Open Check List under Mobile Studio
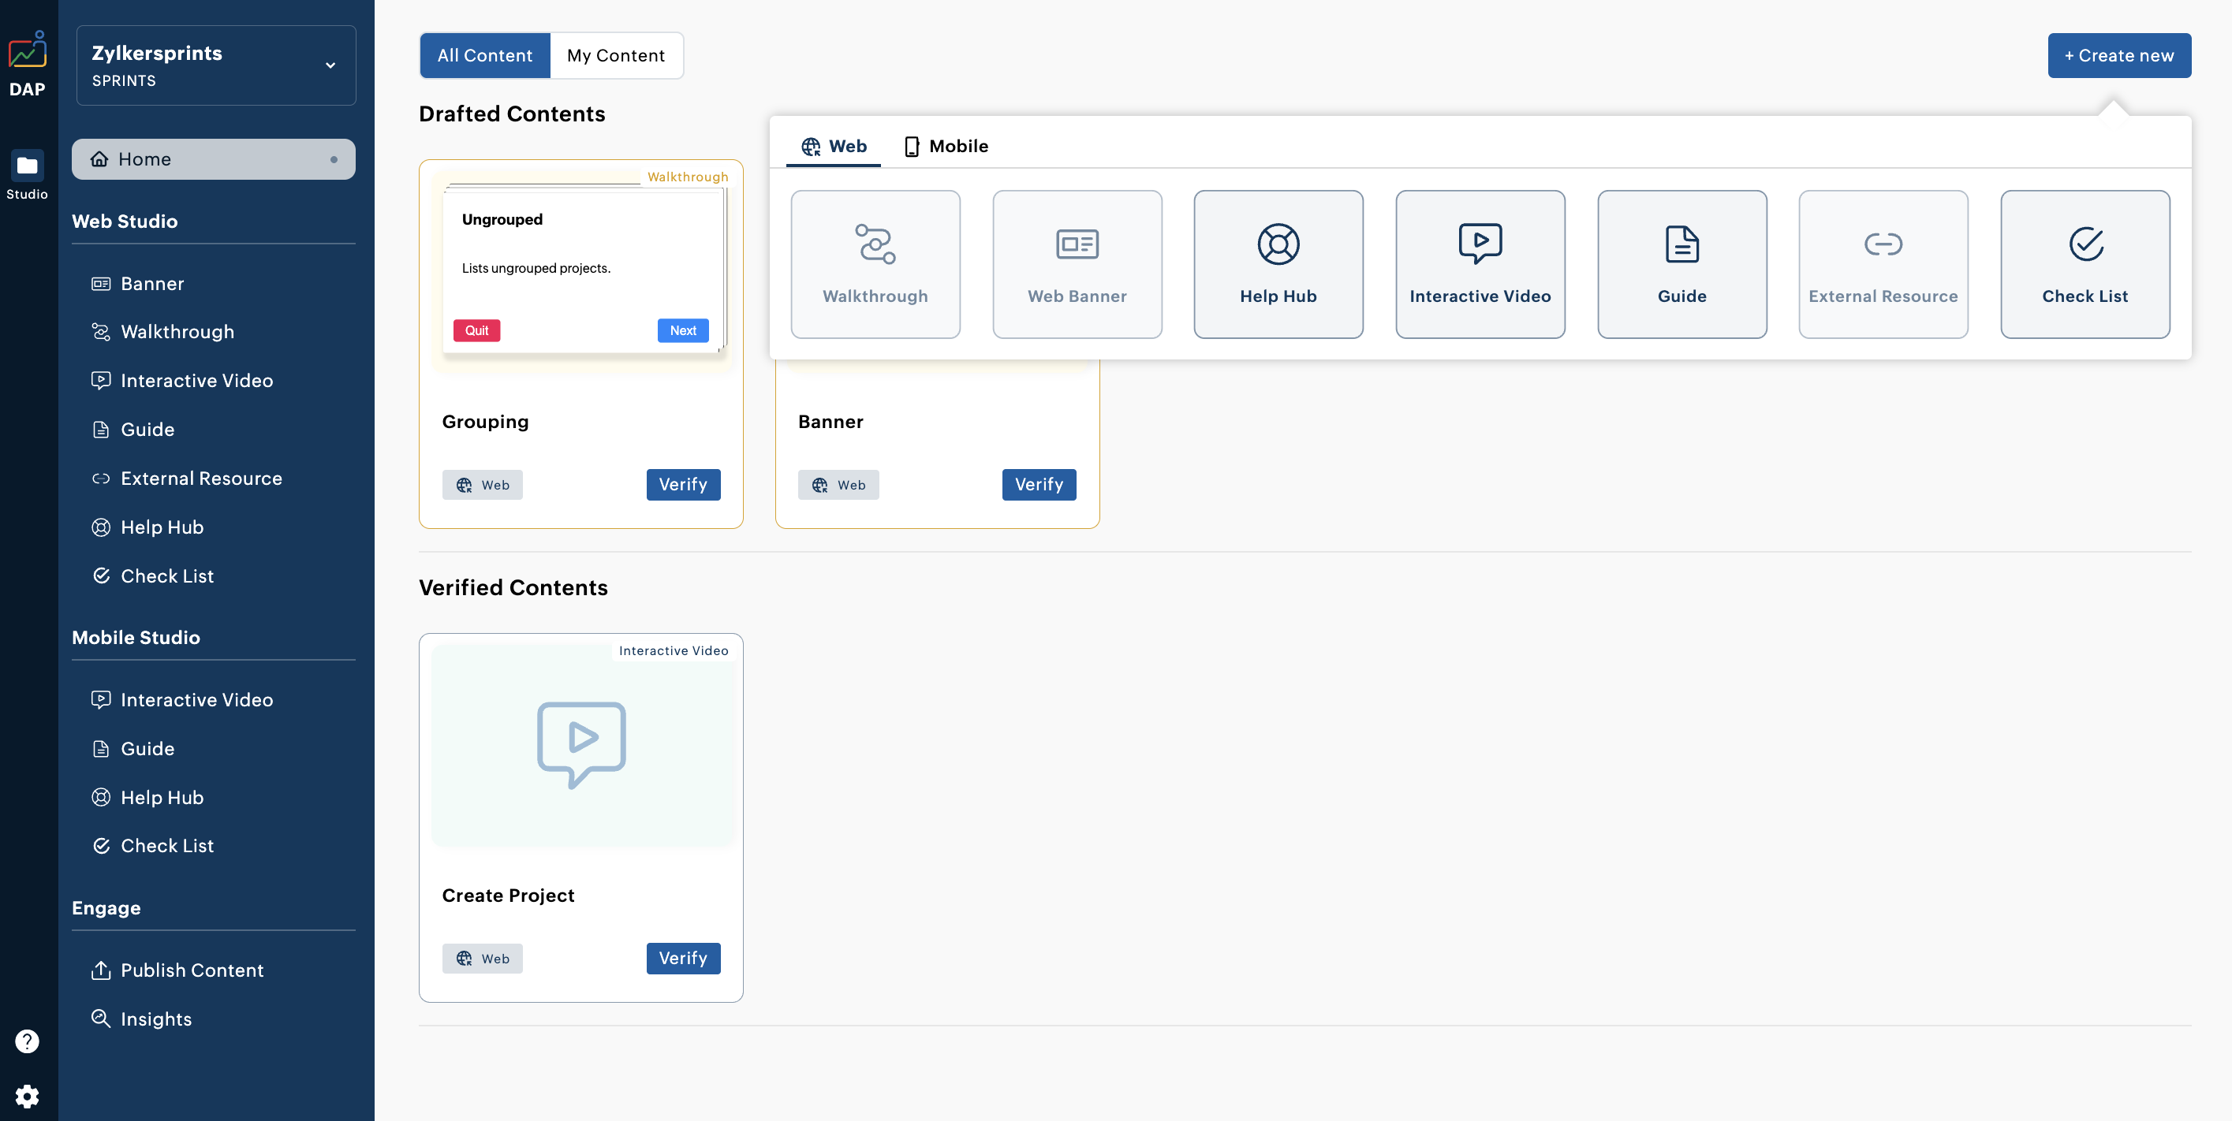Viewport: 2232px width, 1121px height. [x=152, y=846]
